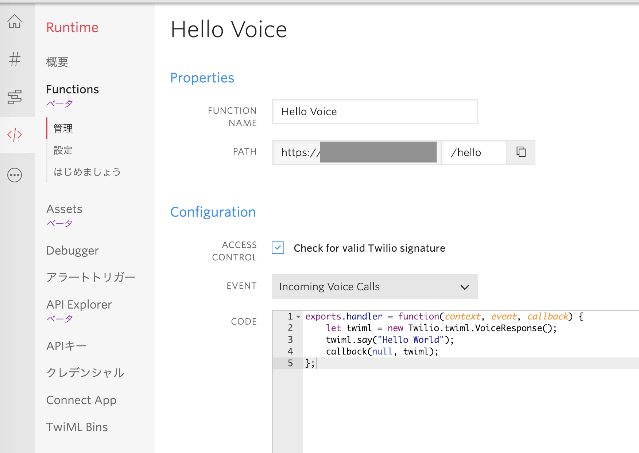Click the /hello path input box
Image resolution: width=639 pixels, height=453 pixels.
click(x=473, y=152)
